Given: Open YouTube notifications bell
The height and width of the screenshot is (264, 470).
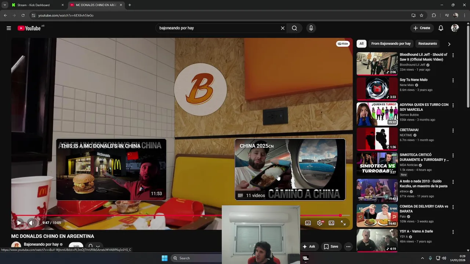Looking at the screenshot, I should tap(441, 28).
